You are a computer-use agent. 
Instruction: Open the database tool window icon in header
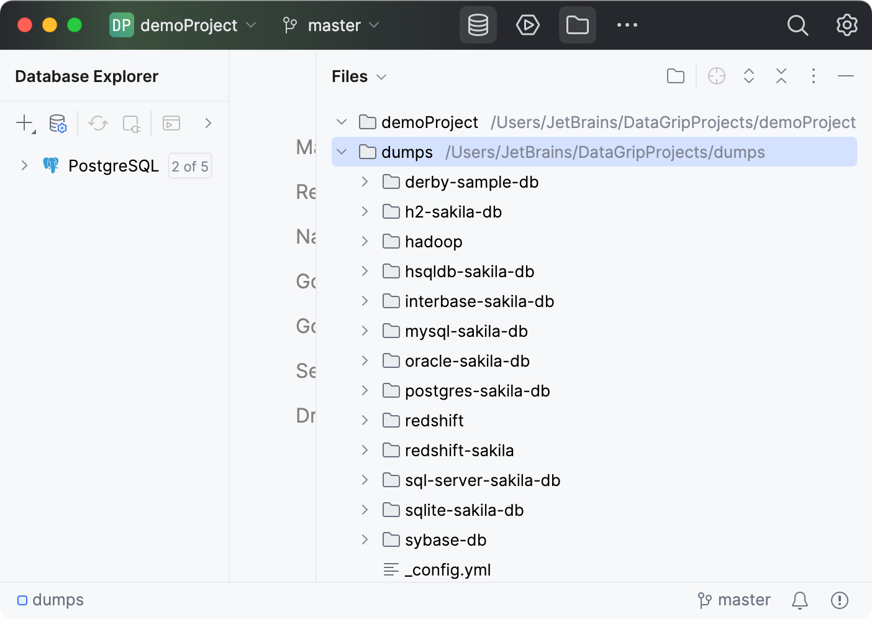[478, 25]
